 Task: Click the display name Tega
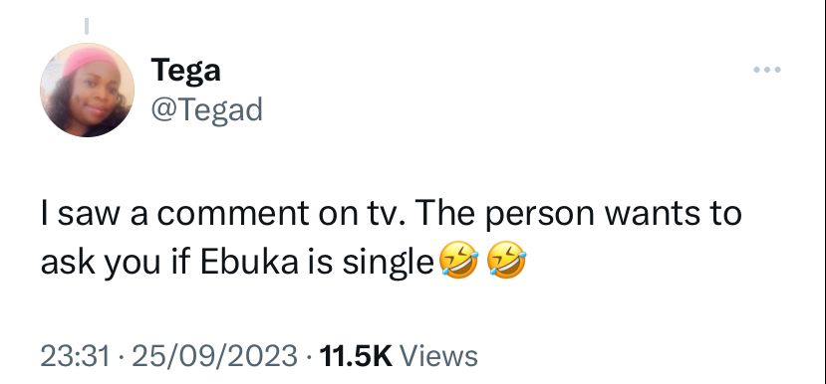[x=185, y=70]
